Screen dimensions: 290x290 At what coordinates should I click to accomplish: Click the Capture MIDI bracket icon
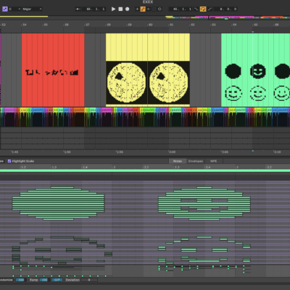[154, 9]
